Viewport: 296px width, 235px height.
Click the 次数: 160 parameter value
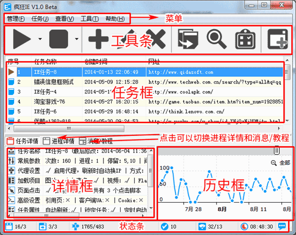58,161
